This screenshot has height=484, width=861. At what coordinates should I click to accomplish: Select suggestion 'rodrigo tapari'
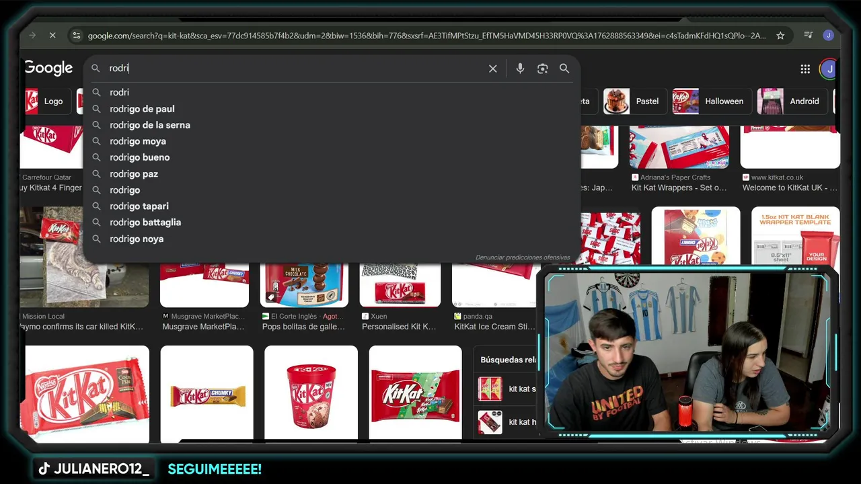point(332,206)
